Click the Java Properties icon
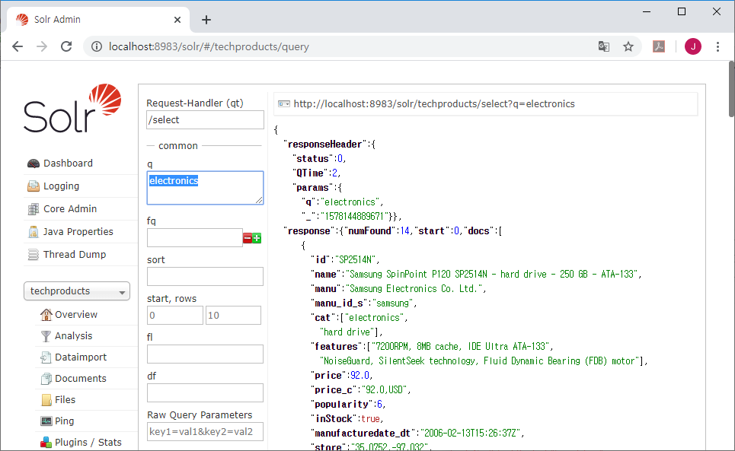Screen dimensions: 735x451 point(34,232)
